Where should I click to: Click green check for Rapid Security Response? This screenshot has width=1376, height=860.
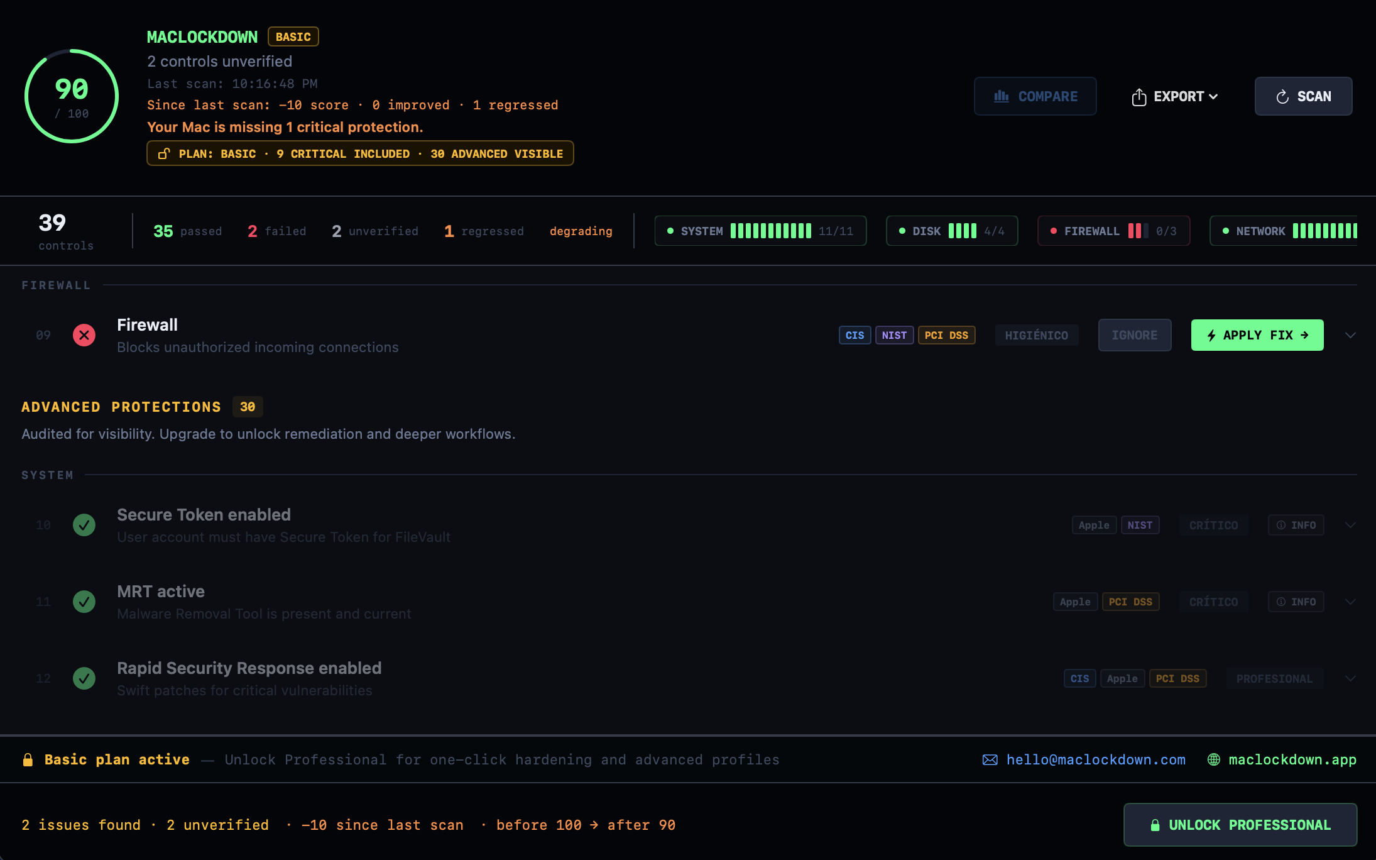[84, 678]
